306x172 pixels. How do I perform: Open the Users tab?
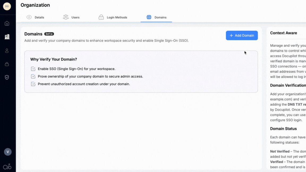[71, 17]
